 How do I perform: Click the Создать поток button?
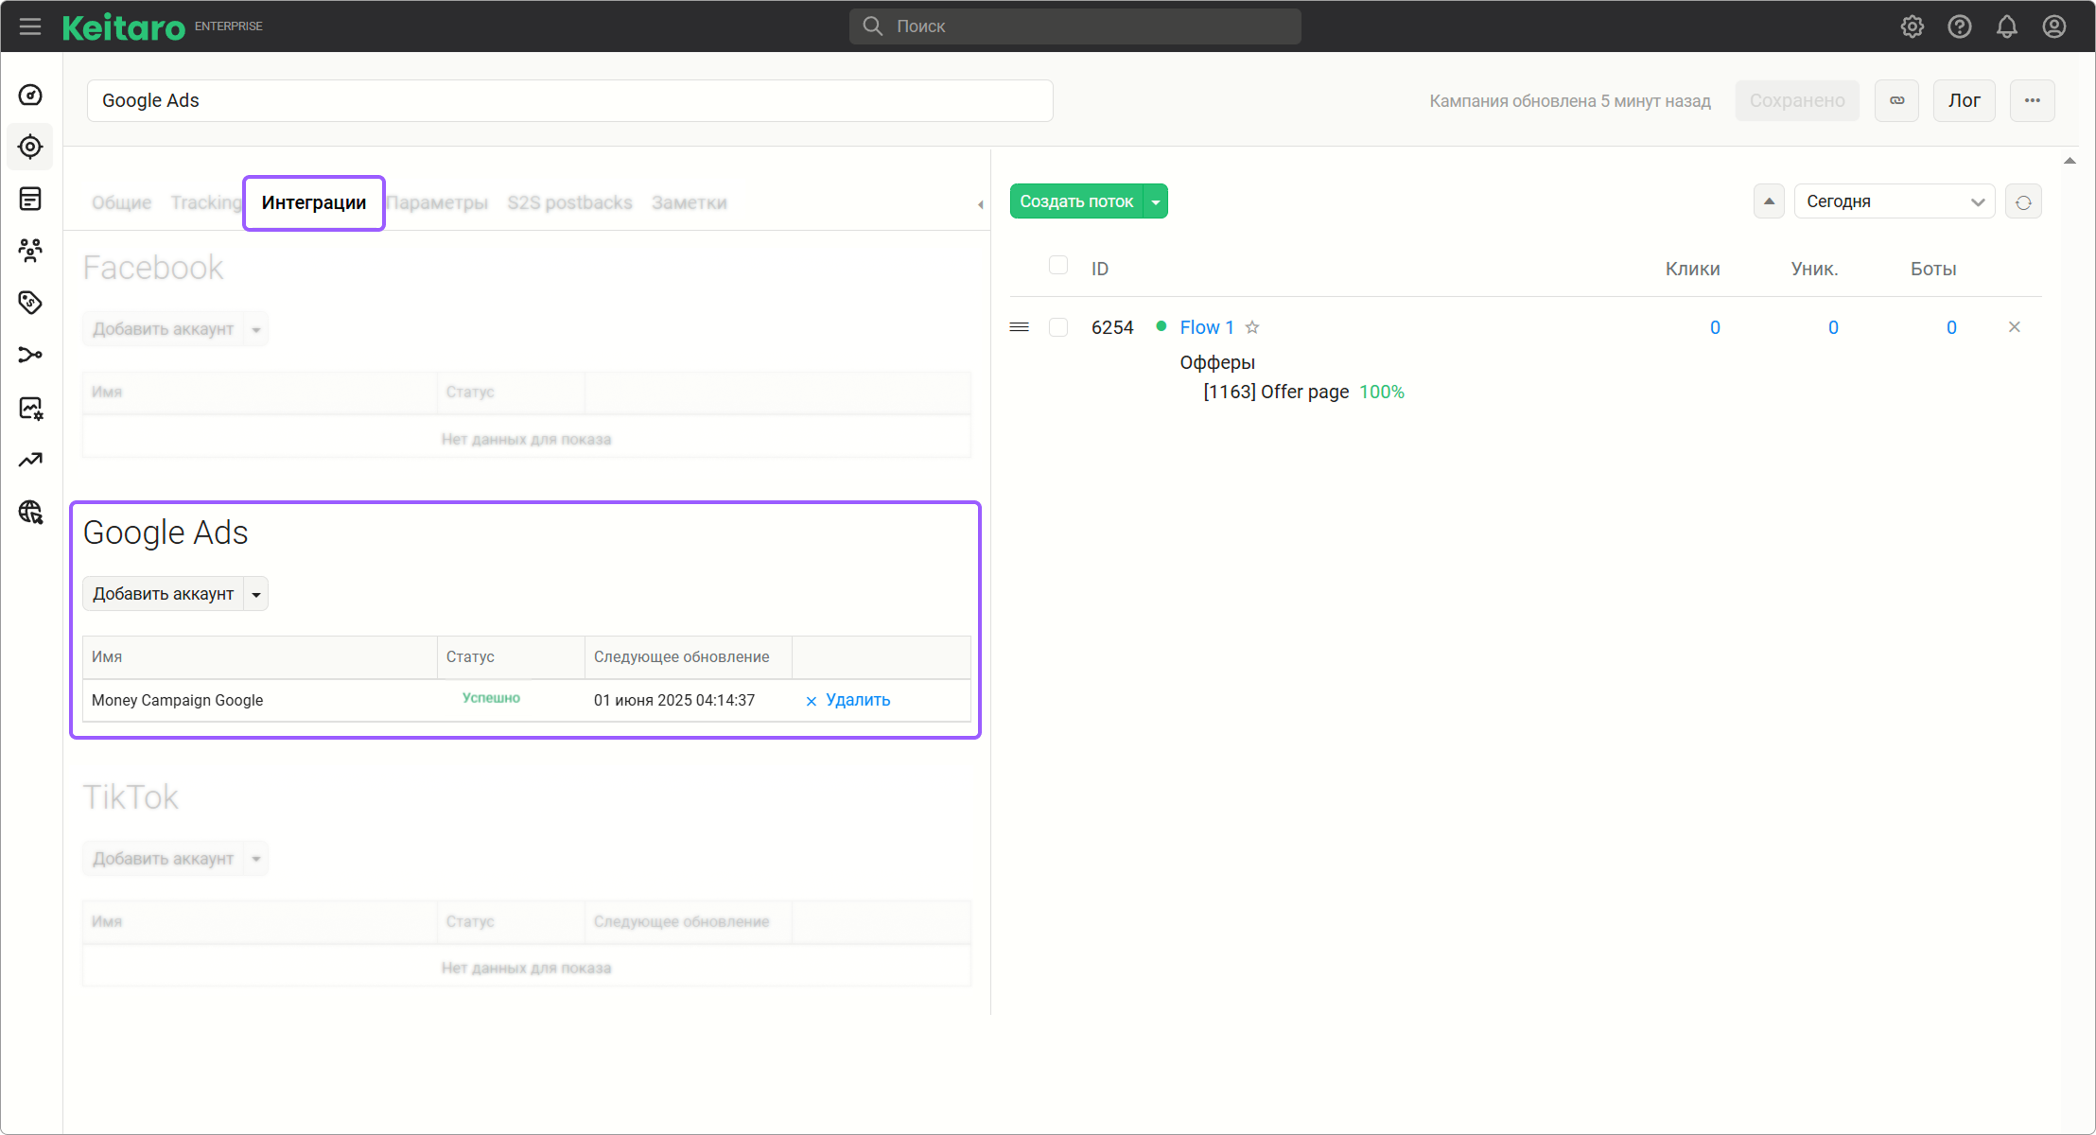pos(1076,201)
